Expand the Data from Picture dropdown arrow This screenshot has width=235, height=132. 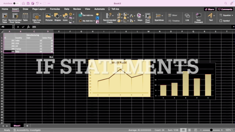pos(40,15)
